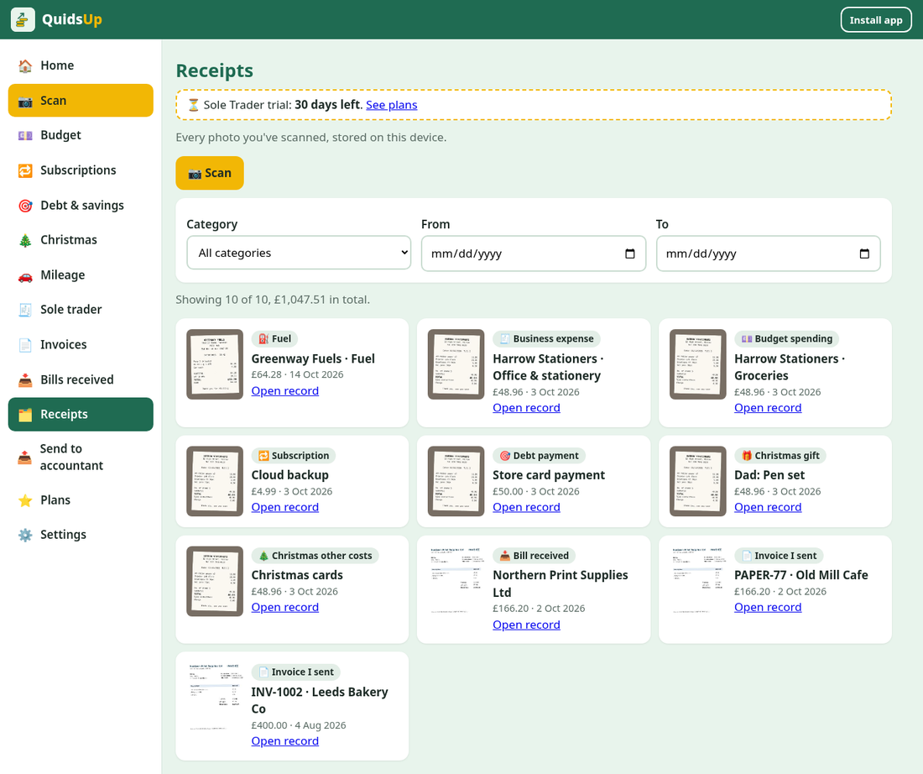923x774 pixels.
Task: Click the Harrow Stationers Groceries thumbnail
Action: click(x=697, y=364)
